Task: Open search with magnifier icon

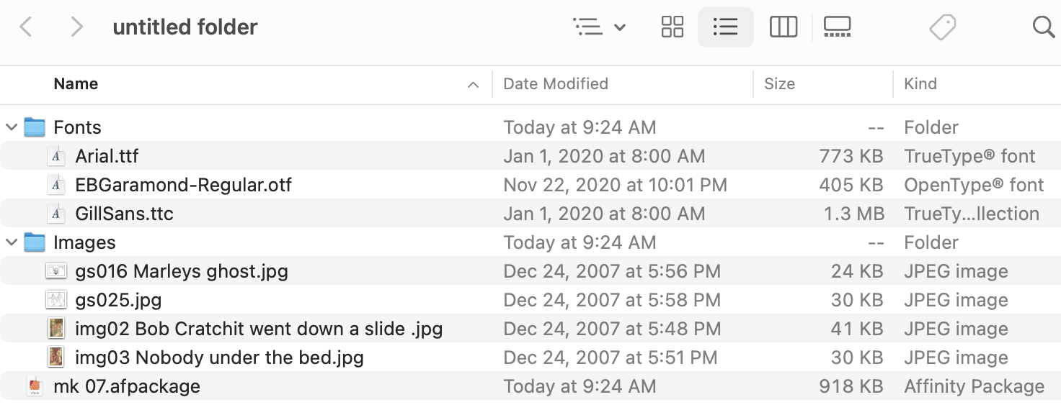Action: (x=1044, y=27)
